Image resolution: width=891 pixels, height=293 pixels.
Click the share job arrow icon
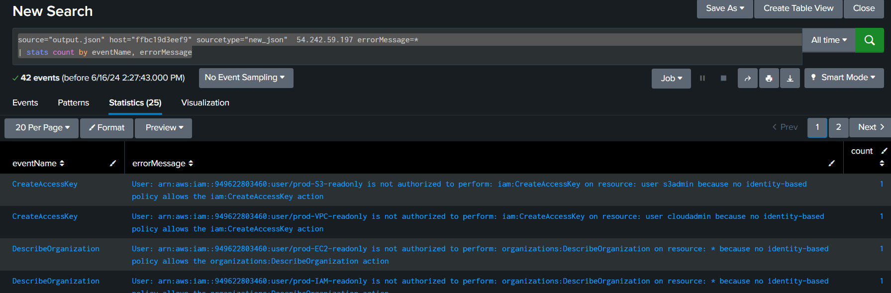point(747,79)
